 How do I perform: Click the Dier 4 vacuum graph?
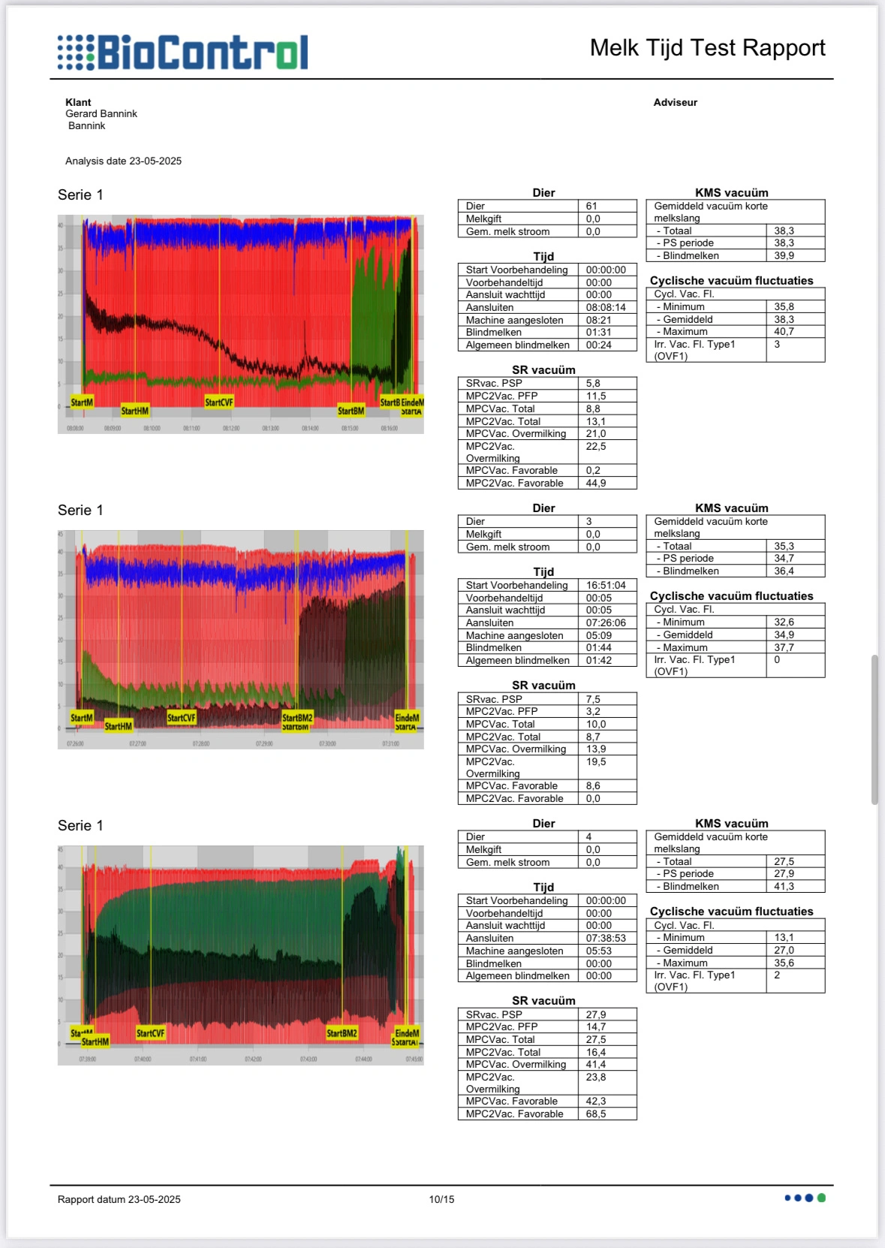click(x=240, y=946)
